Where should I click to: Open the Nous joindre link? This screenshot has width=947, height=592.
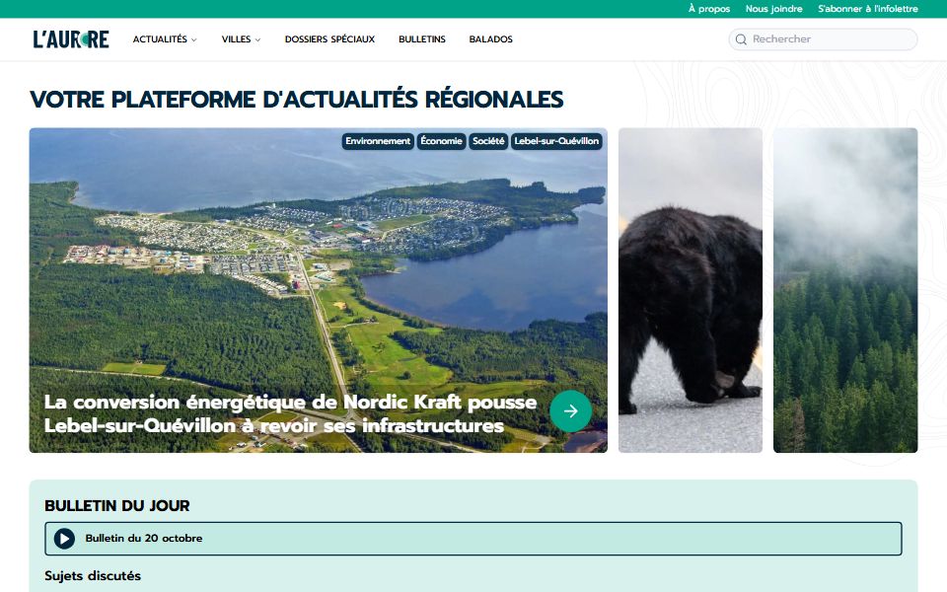[773, 9]
